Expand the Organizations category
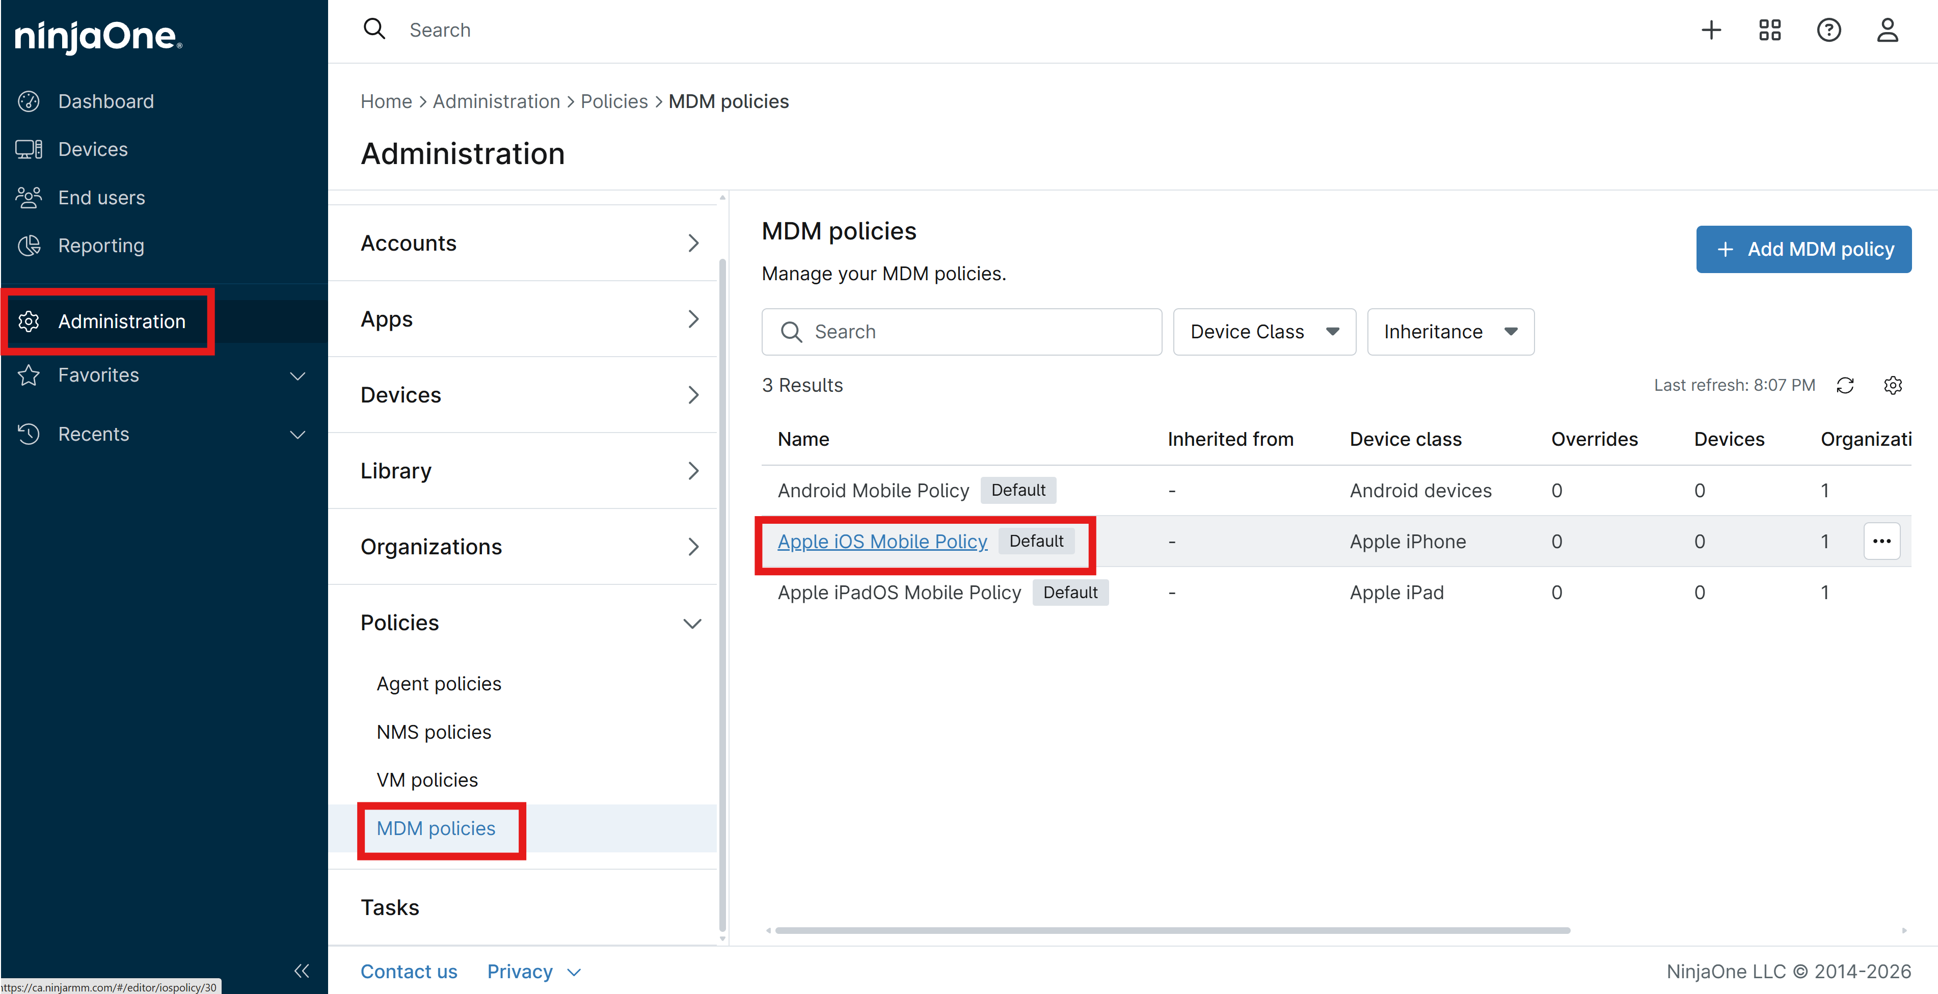 523,546
